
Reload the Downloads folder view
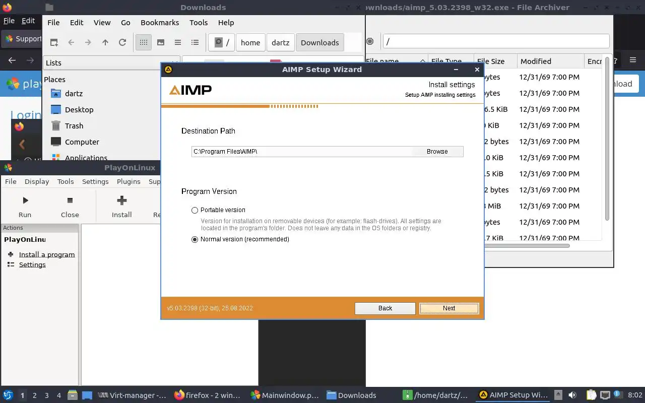coord(122,42)
